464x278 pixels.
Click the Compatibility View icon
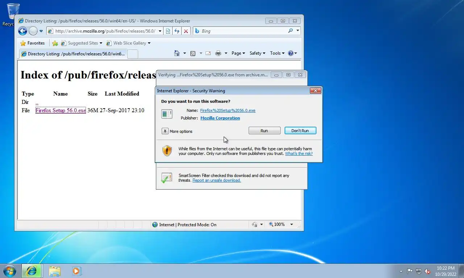168,31
